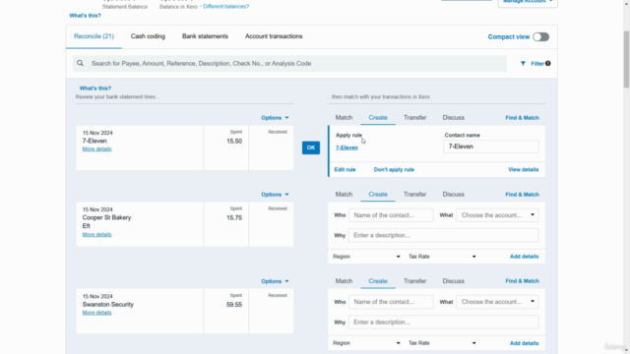Open the Reconcile (21) tab
The image size is (630, 354).
(94, 36)
